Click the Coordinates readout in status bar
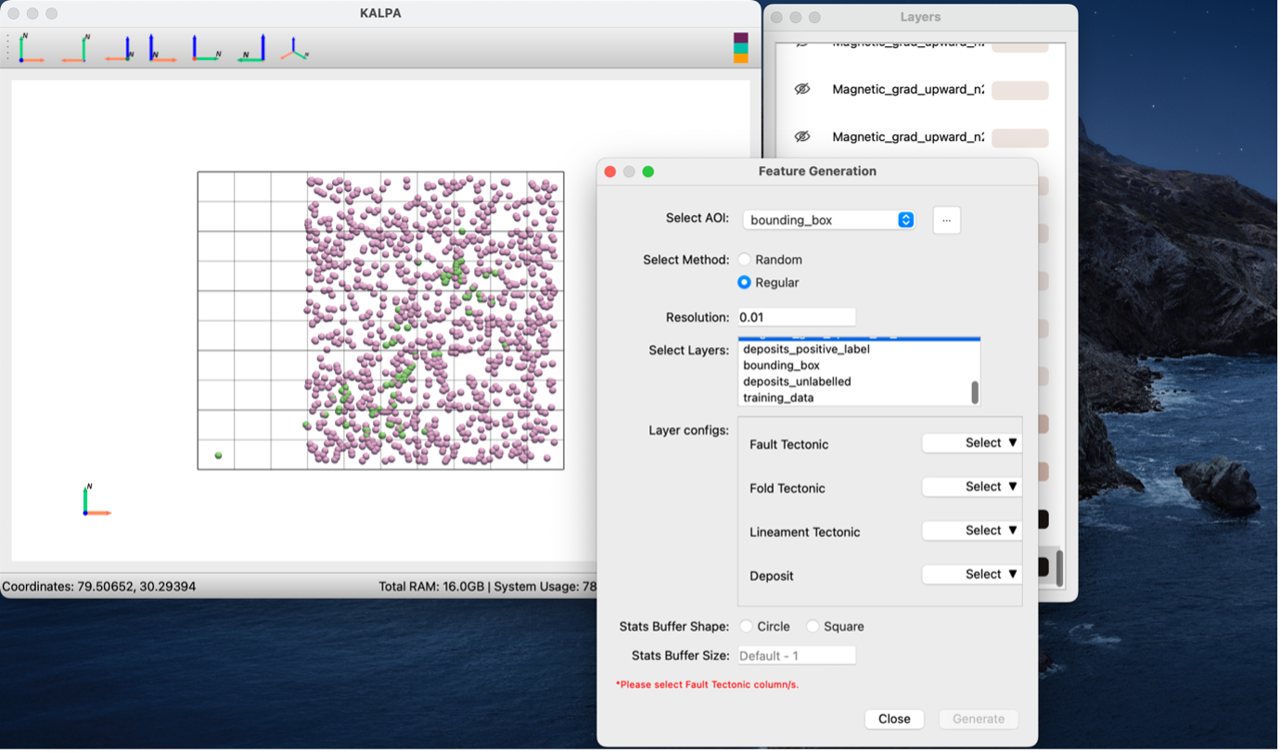The height and width of the screenshot is (753, 1281). point(99,587)
